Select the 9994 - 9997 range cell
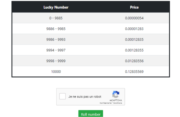The height and width of the screenshot is (117, 180). 56,50
